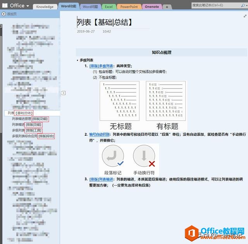The width and height of the screenshot is (248, 244).
Task: Switch to the Knowledge section tab
Action: coord(45,7)
